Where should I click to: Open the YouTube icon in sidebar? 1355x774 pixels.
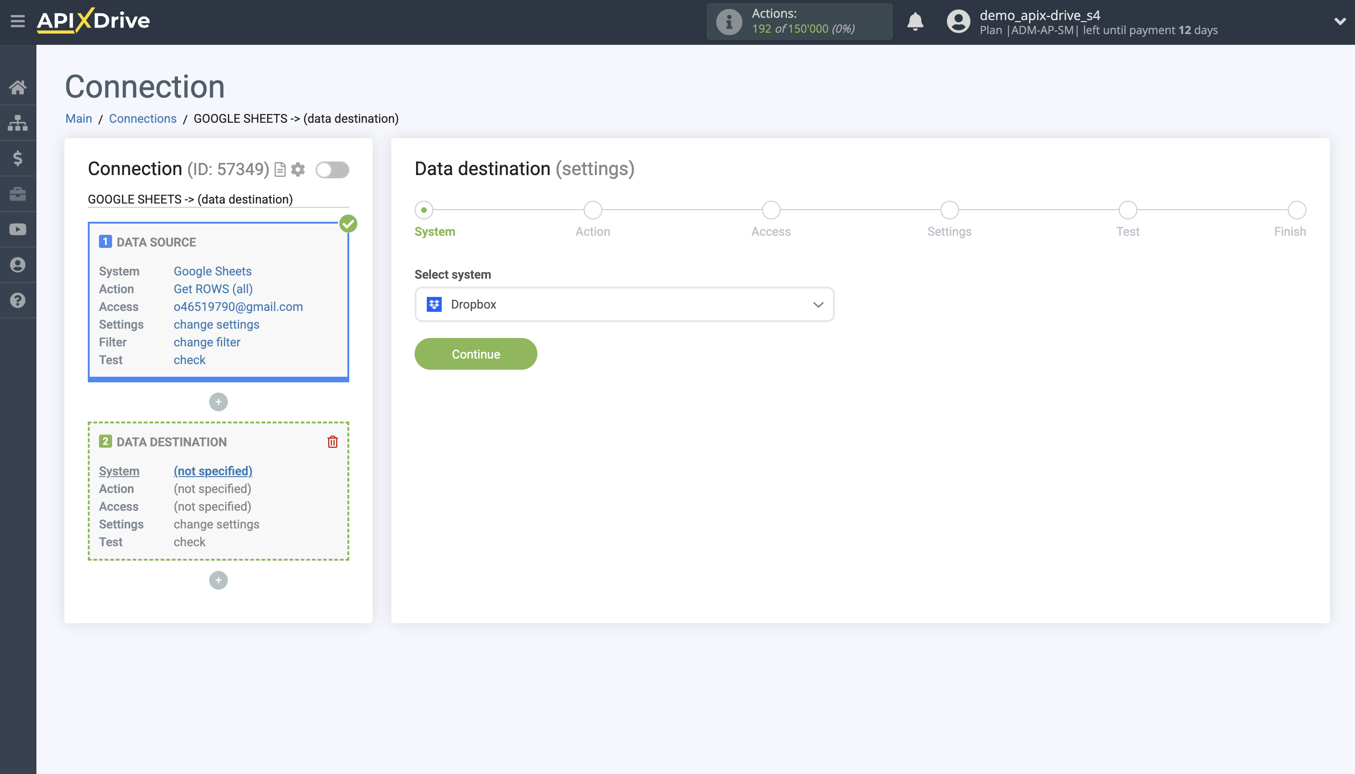coord(18,229)
